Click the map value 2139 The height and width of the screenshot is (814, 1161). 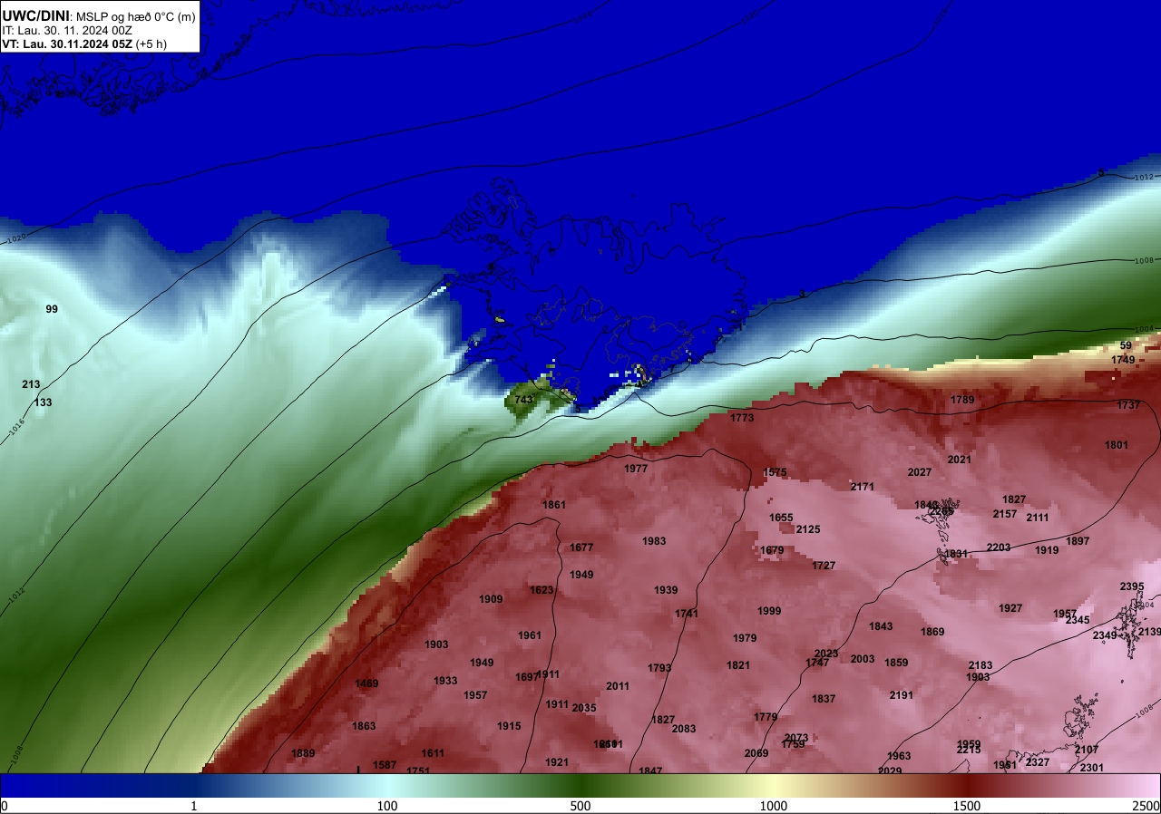pos(1150,632)
